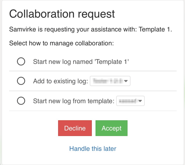Expand the template selection dropdown
The image size is (185, 165).
[130, 101]
